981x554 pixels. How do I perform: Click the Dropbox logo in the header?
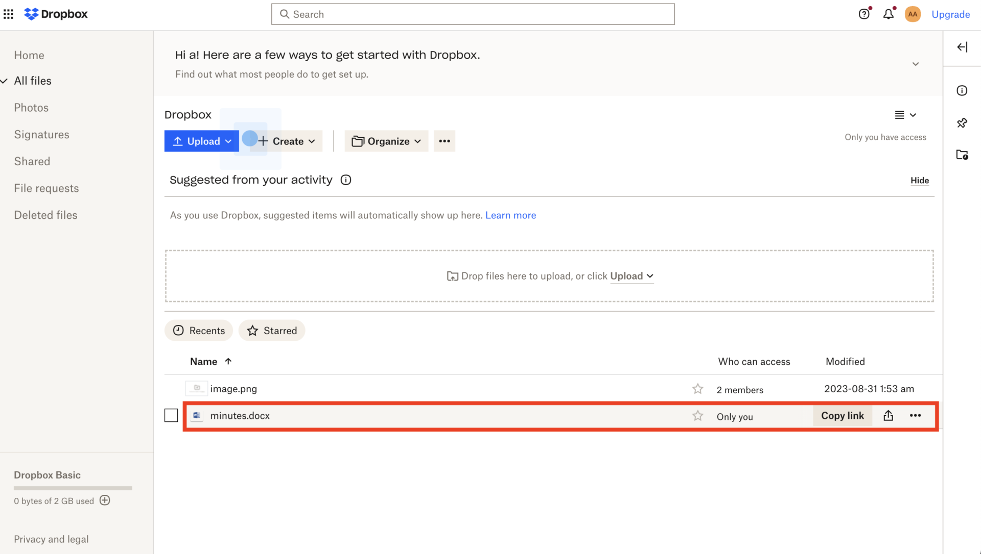(x=55, y=14)
